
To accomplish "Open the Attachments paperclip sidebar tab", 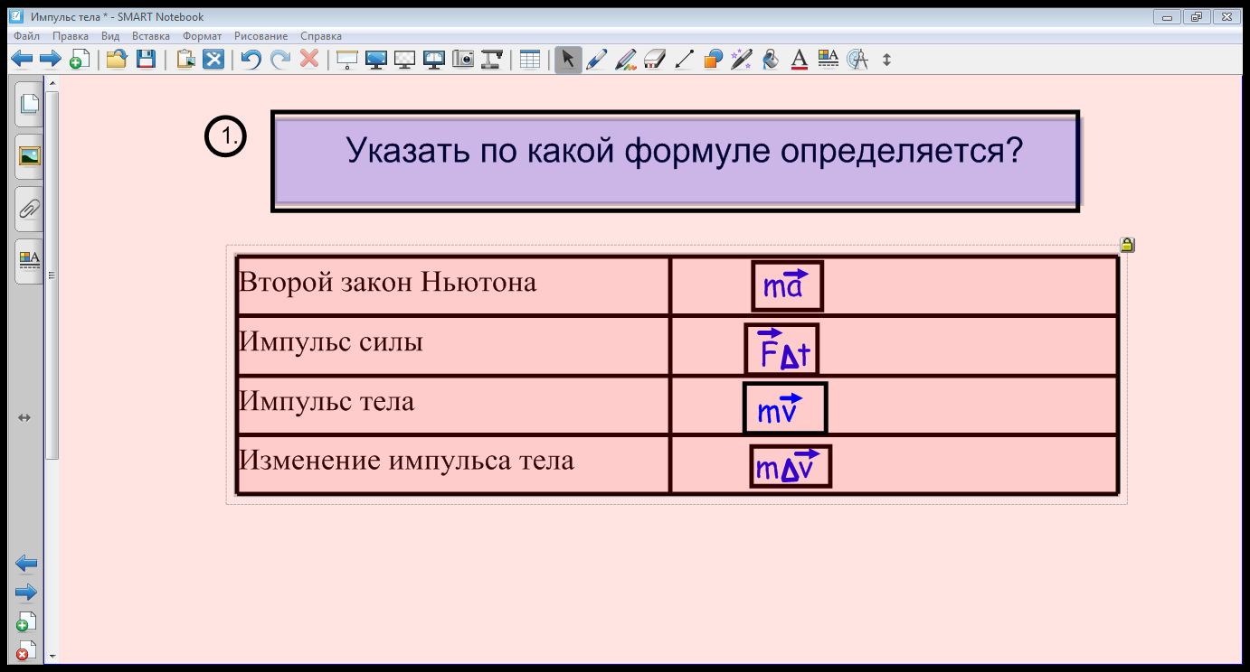I will pos(29,209).
